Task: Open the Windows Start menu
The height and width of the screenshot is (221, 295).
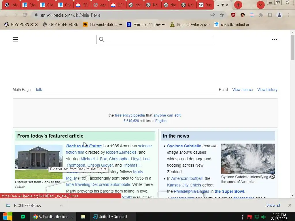Action: tap(7, 216)
